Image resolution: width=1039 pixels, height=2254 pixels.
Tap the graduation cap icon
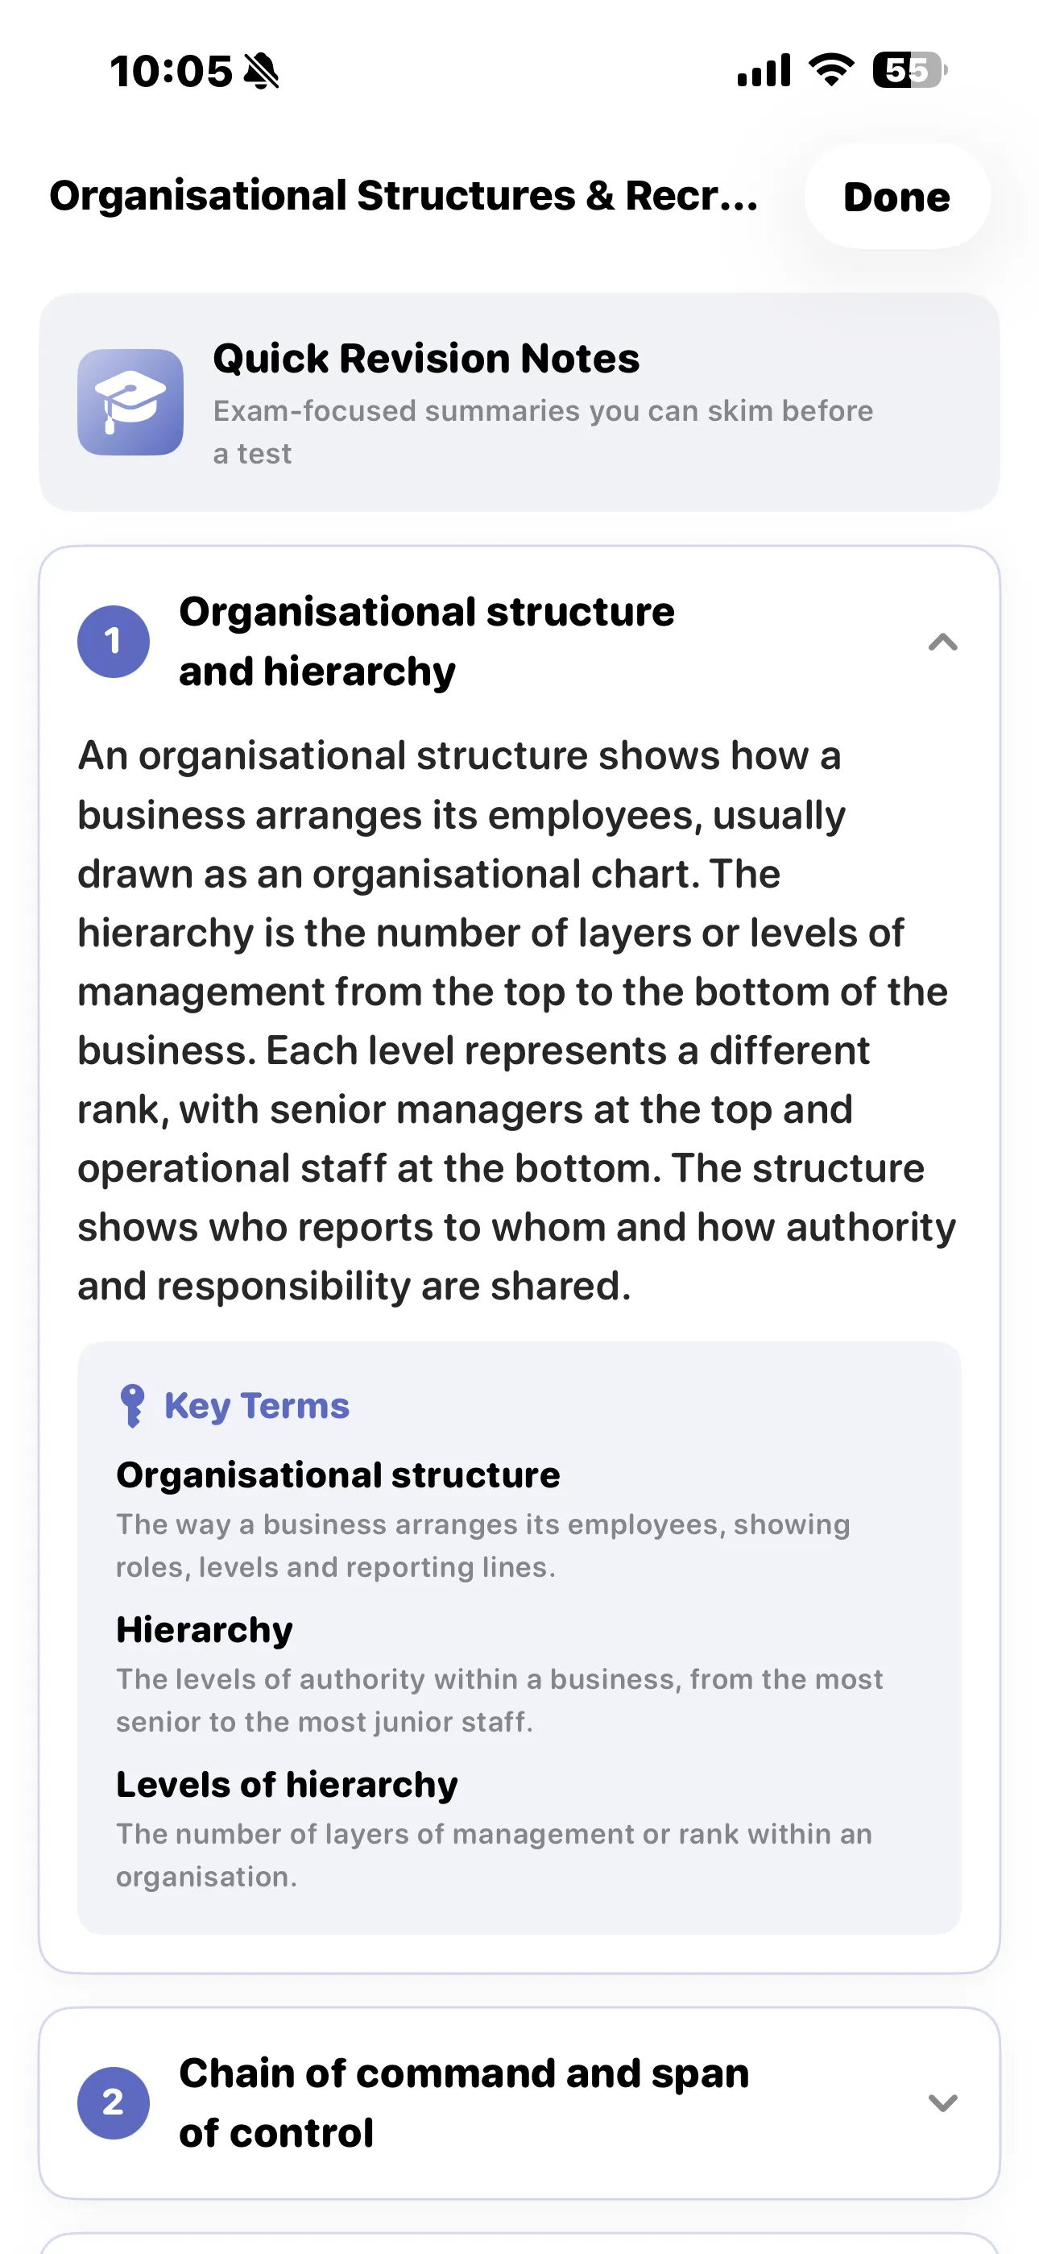130,402
